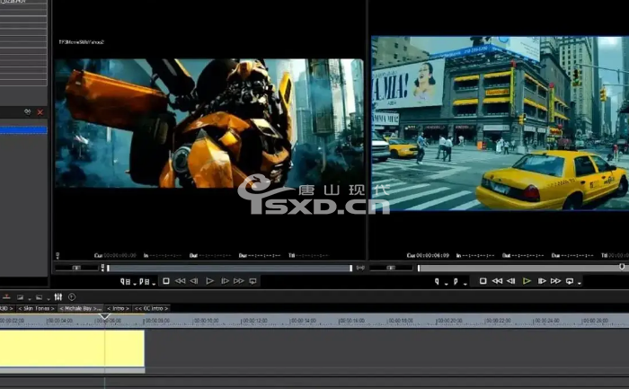Image resolution: width=629 pixels, height=389 pixels.
Task: Switch to the Intro sequence tab
Action: click(118, 308)
